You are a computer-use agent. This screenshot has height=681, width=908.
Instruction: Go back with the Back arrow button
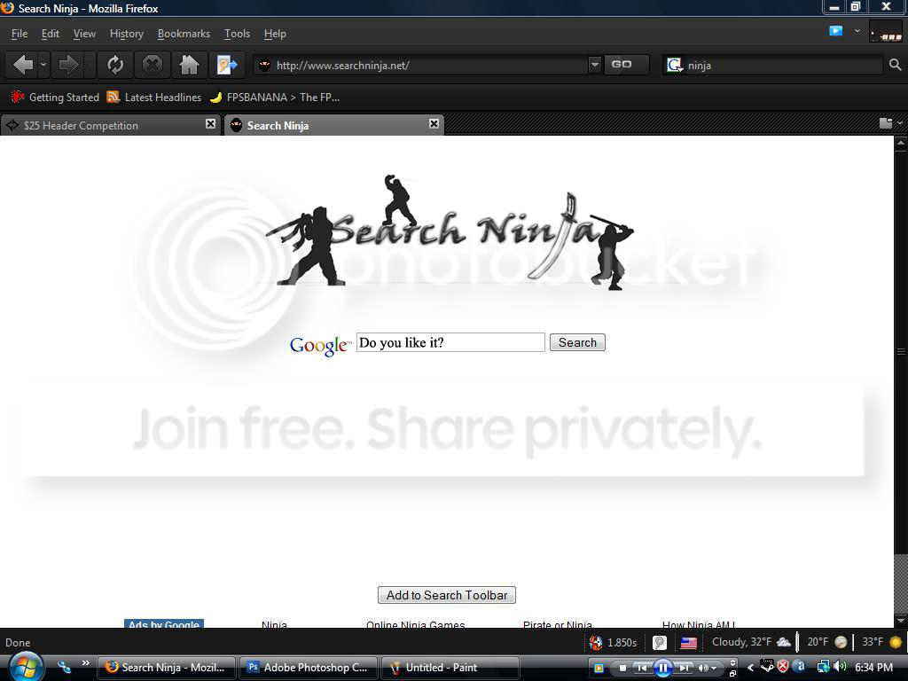click(22, 65)
